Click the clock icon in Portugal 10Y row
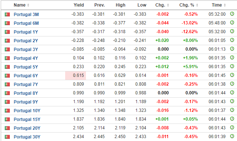237x141 pixels. tap(232, 110)
